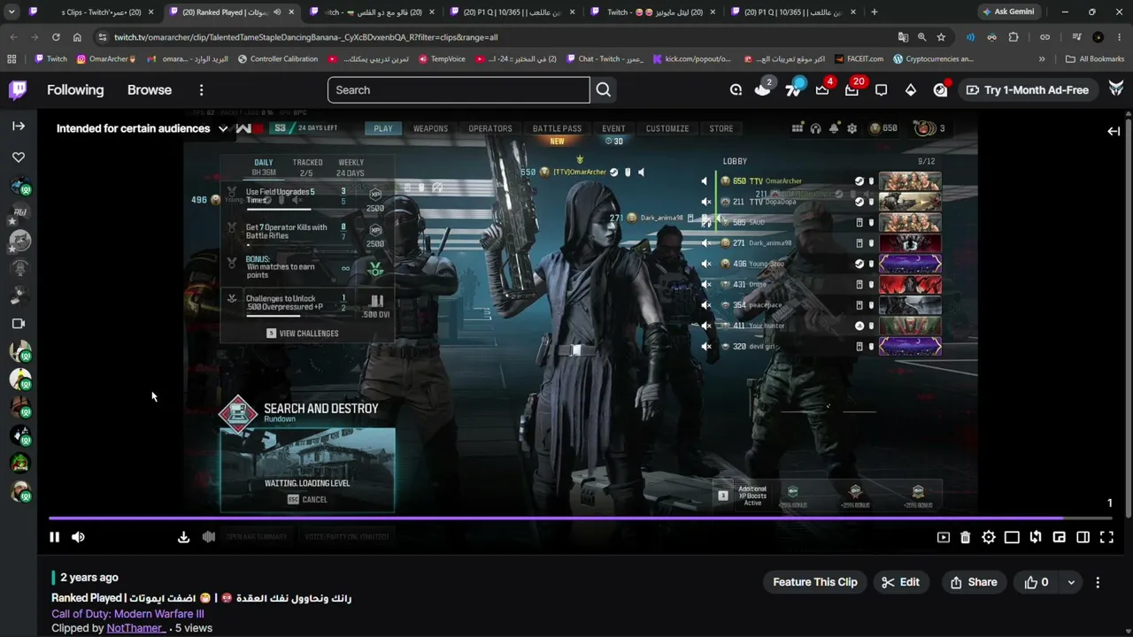Click the heart icon in left sidebar
This screenshot has width=1133, height=637.
(x=19, y=157)
